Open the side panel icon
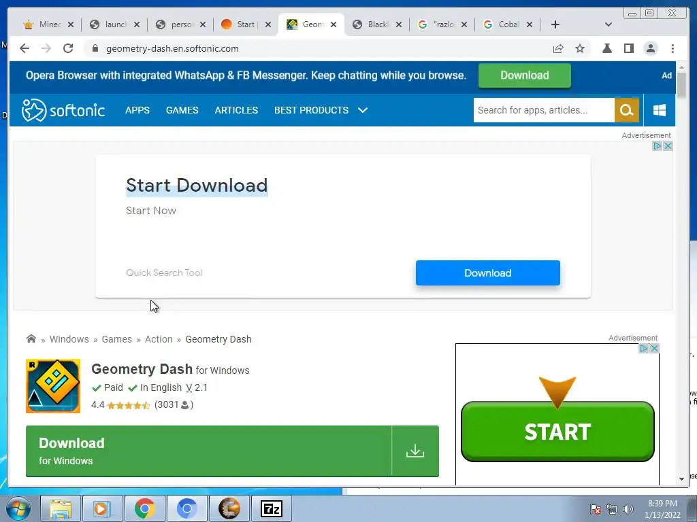 pyautogui.click(x=628, y=48)
